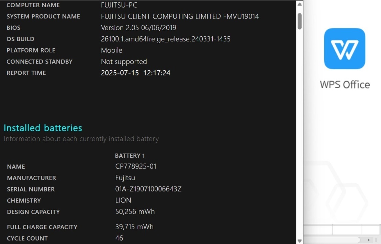Click the DESIGN CAPACITY label
Viewport: 381px width, 244px height.
pyautogui.click(x=33, y=212)
